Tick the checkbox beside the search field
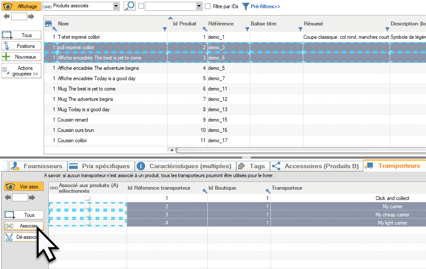Screen dimensions: 426x269 tap(141, 6)
